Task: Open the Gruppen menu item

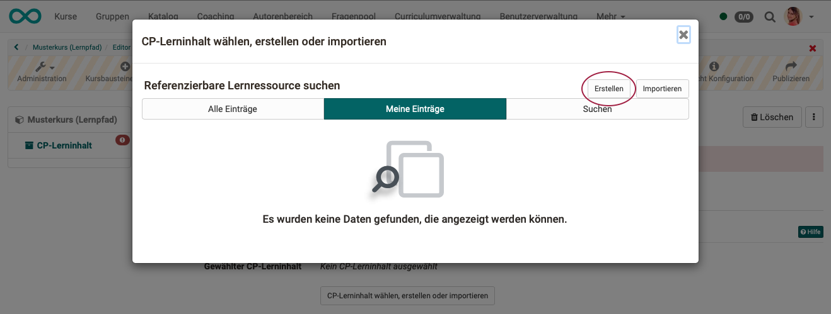Action: tap(112, 16)
